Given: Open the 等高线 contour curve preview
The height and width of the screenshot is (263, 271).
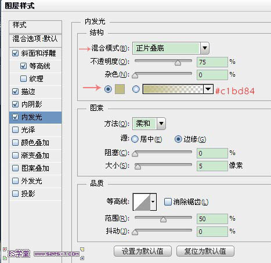Looking at the screenshot, I should [x=142, y=202].
